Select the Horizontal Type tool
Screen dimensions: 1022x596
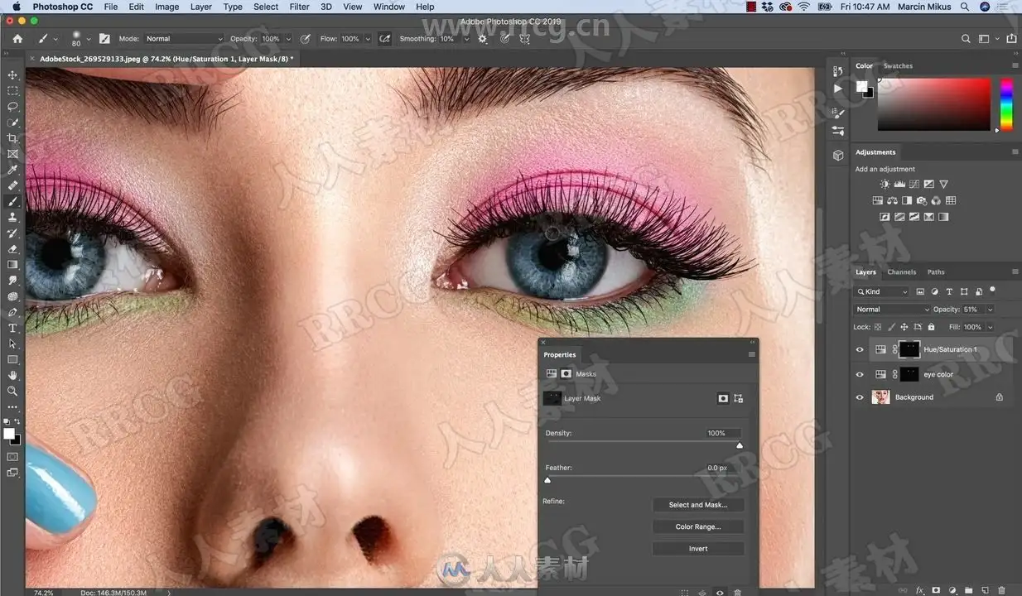(x=12, y=328)
